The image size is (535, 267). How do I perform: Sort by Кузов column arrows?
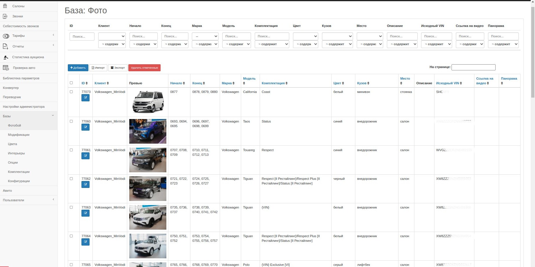point(368,83)
